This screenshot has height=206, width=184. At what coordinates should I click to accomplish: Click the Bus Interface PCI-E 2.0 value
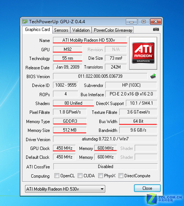(131, 94)
